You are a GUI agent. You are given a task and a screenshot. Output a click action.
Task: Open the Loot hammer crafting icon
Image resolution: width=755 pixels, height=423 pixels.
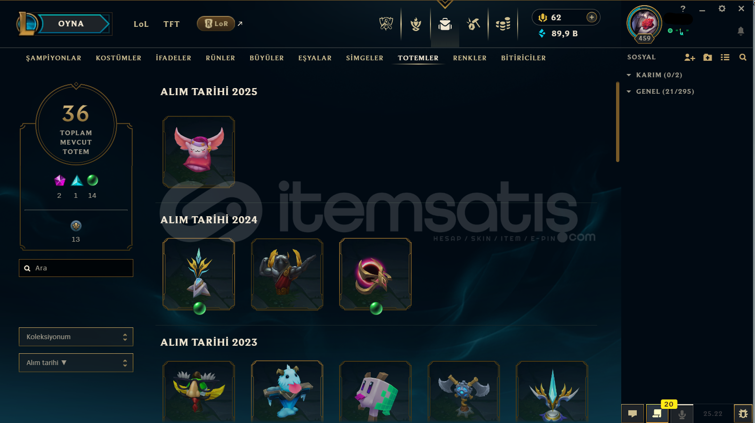point(473,24)
